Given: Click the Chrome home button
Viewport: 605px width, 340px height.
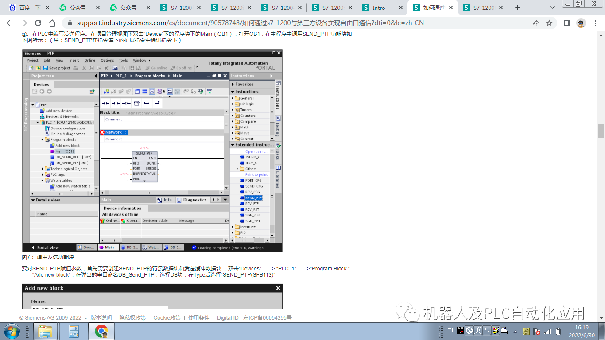Looking at the screenshot, I should point(52,23).
